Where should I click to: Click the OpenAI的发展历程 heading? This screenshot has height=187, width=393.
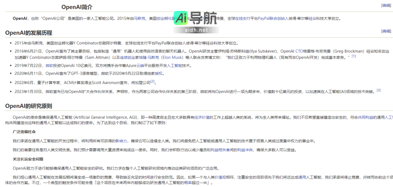pyautogui.click(x=29, y=33)
